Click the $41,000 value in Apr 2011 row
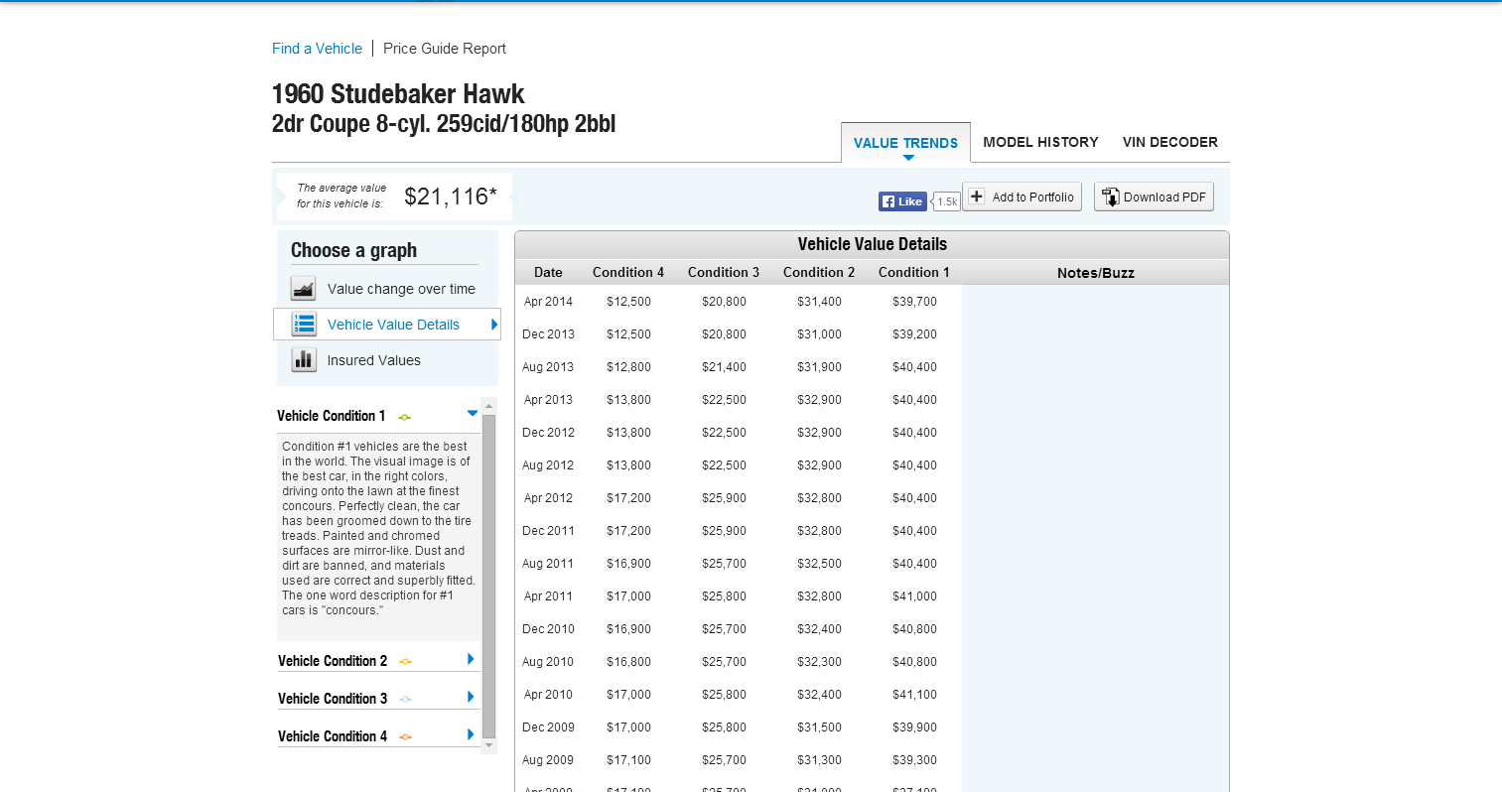 click(x=914, y=596)
